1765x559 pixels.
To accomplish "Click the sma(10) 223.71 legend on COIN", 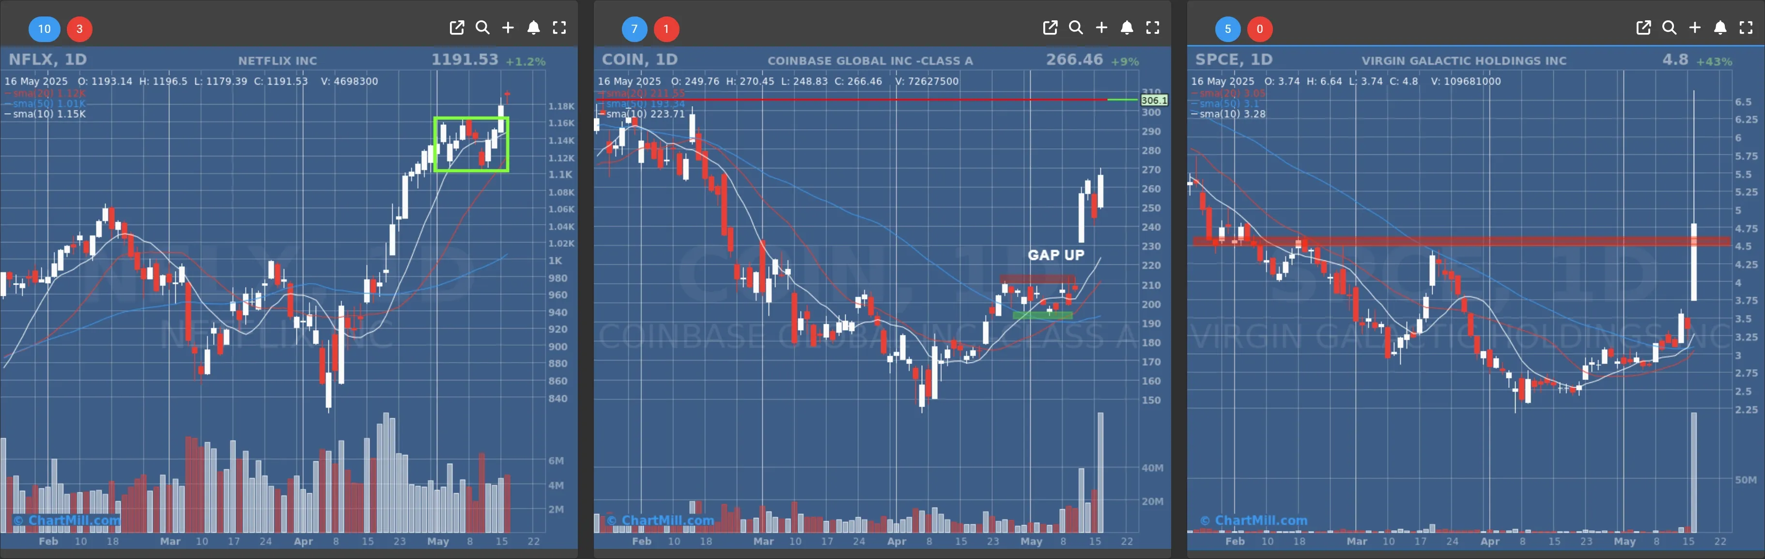I will [x=641, y=114].
